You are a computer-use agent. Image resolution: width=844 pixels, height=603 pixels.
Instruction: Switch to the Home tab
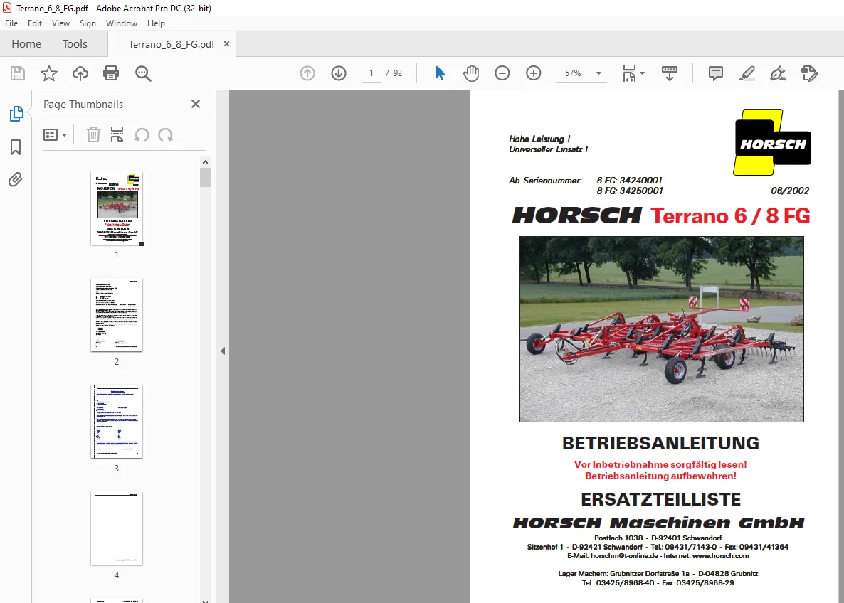click(26, 44)
